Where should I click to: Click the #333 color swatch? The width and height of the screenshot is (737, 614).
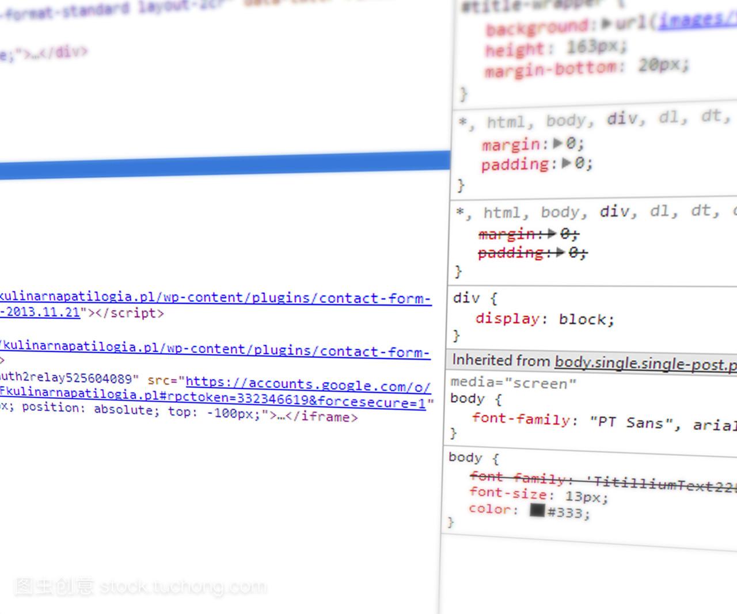tap(537, 510)
